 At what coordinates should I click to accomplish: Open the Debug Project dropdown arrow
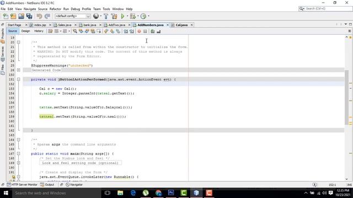pyautogui.click(x=138, y=16)
